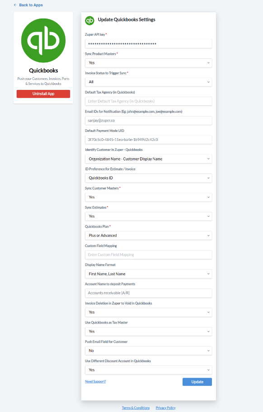Screen dimensions: 263x412
Task: Expand the Sync Estimates dropdown
Action: [148, 216]
